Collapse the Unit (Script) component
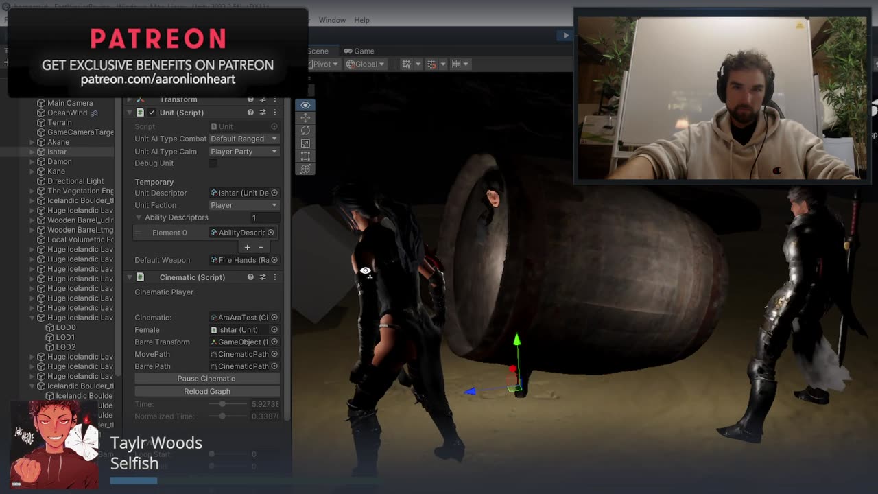 click(x=130, y=113)
